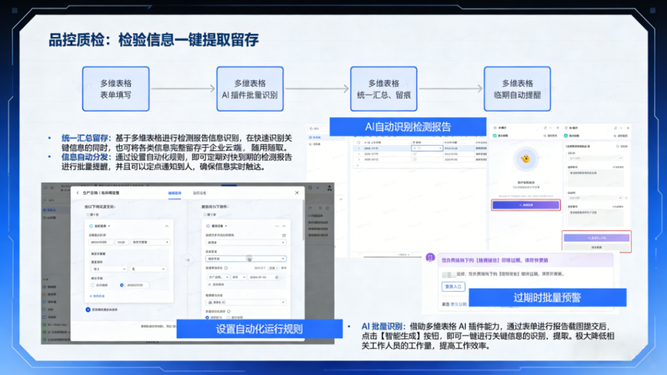
Task: Click the user avatar at top right of table app
Action: pos(330,188)
